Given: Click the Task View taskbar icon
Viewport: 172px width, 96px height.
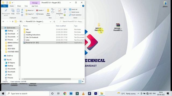Looking at the screenshot, I should pos(59,94).
